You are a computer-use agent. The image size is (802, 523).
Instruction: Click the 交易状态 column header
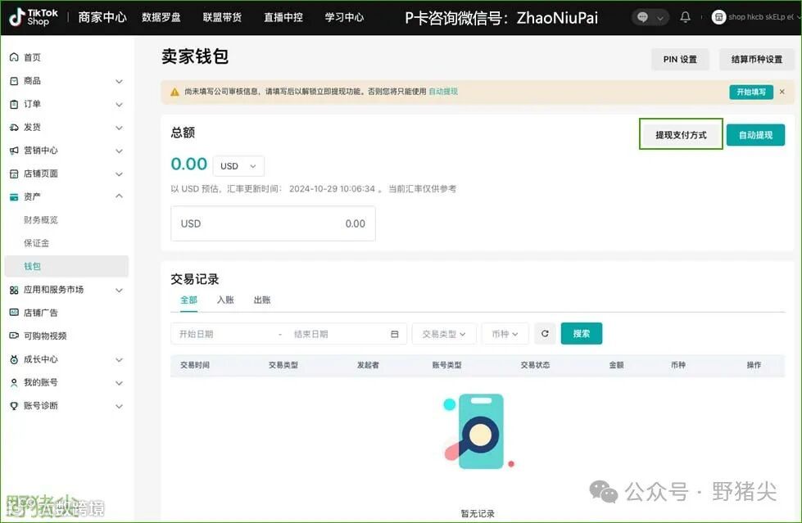coord(535,365)
